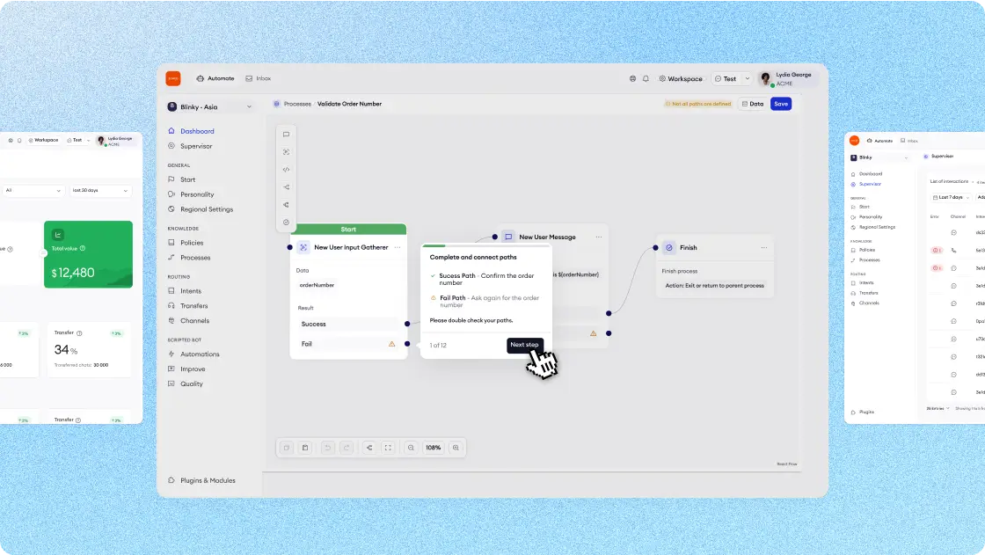Click the Processes breadcrumb icon
This screenshot has width=985, height=555.
tap(276, 104)
